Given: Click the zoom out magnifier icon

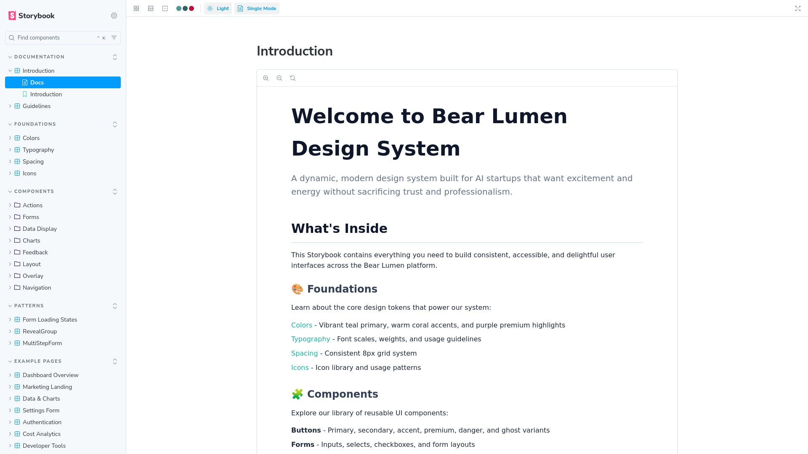Looking at the screenshot, I should click(x=279, y=78).
